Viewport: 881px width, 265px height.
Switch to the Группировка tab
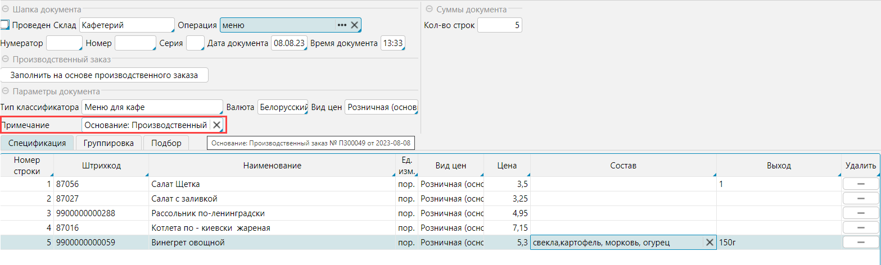pos(108,143)
